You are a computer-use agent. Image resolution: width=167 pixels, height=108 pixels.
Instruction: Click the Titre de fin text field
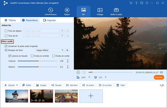click(x=41, y=36)
